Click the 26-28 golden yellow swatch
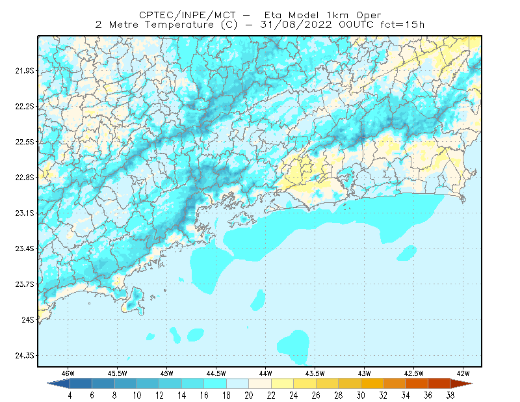The image size is (520, 402). pyautogui.click(x=327, y=384)
